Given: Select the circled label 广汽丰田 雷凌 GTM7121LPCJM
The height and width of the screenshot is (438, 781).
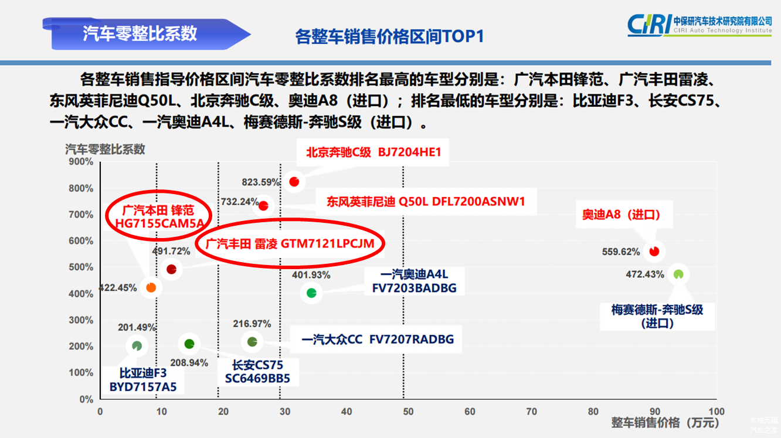Looking at the screenshot, I should pyautogui.click(x=290, y=243).
